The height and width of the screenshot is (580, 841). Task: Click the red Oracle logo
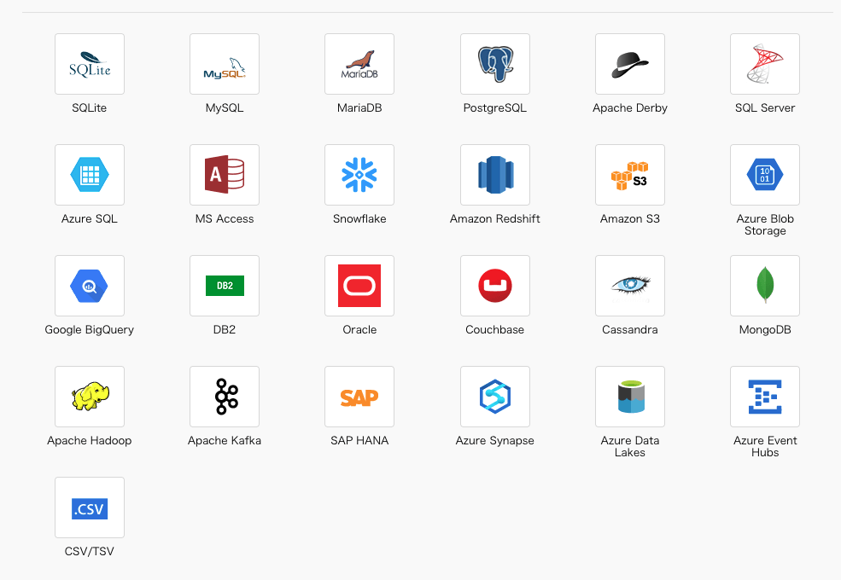tap(359, 286)
